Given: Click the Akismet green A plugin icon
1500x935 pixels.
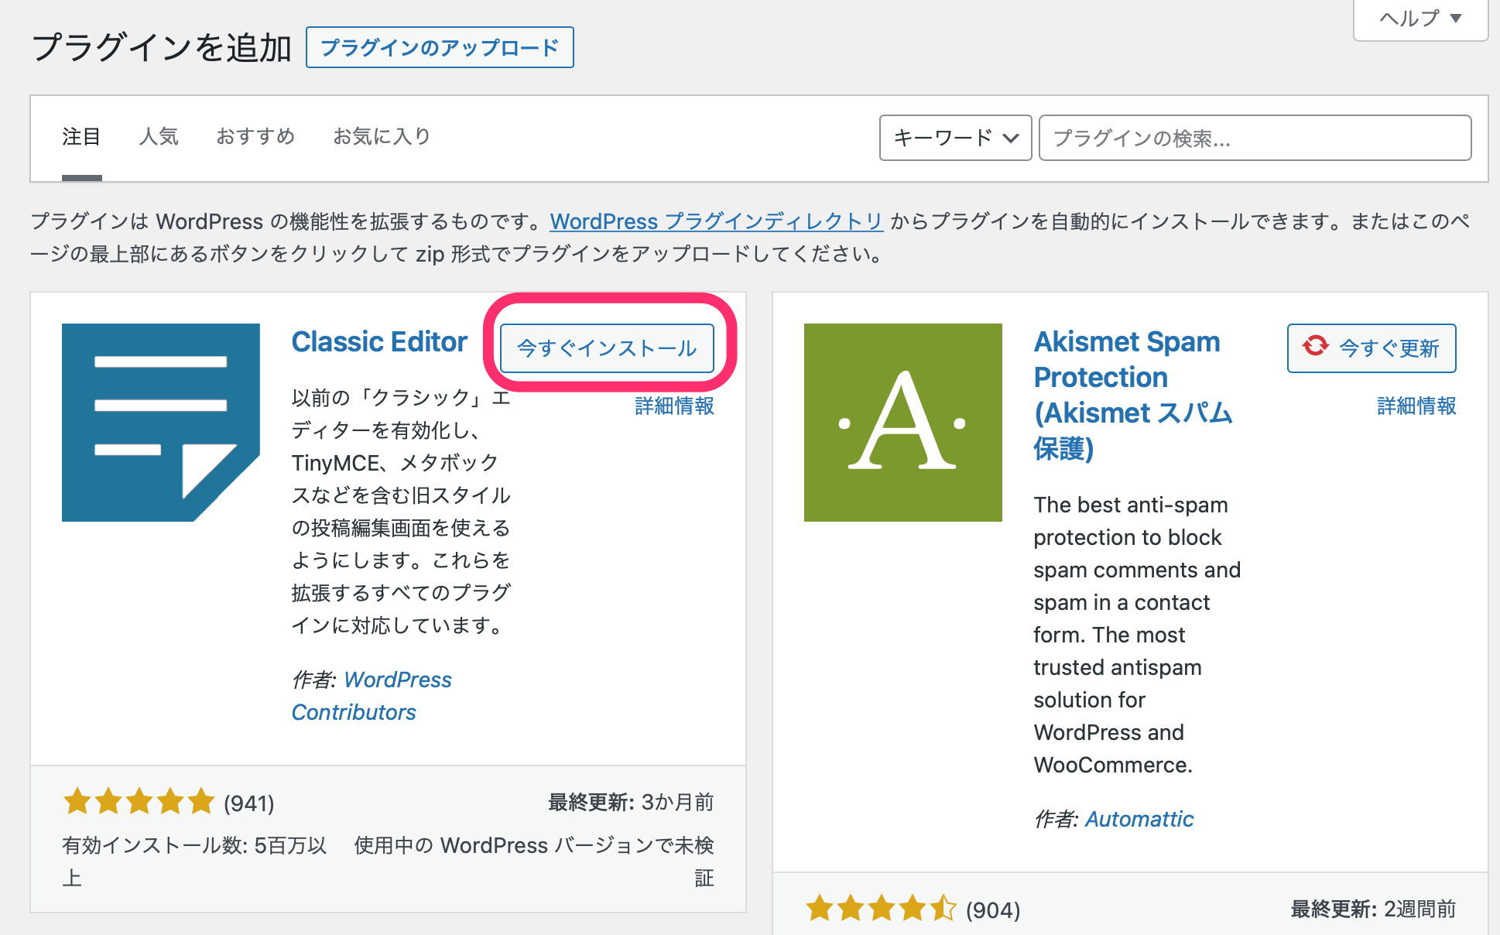Looking at the screenshot, I should [902, 422].
